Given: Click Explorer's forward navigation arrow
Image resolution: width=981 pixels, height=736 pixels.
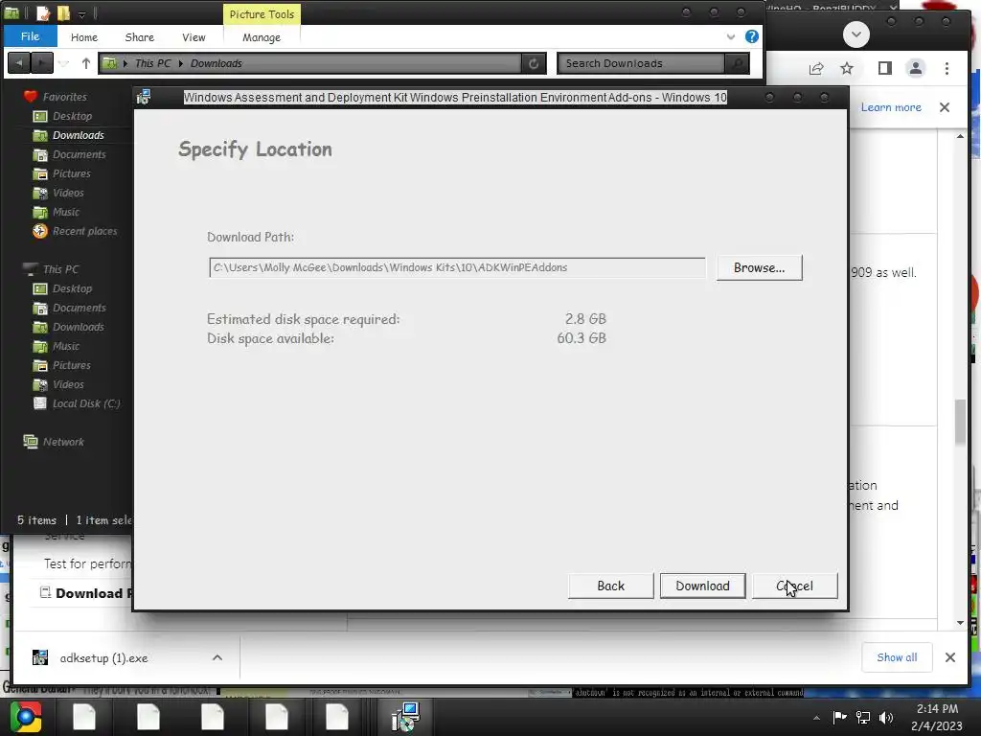Looking at the screenshot, I should 41,63.
